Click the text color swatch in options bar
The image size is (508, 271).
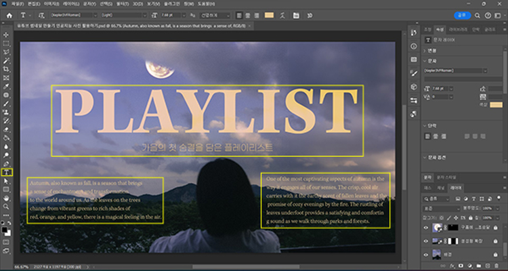tap(270, 14)
